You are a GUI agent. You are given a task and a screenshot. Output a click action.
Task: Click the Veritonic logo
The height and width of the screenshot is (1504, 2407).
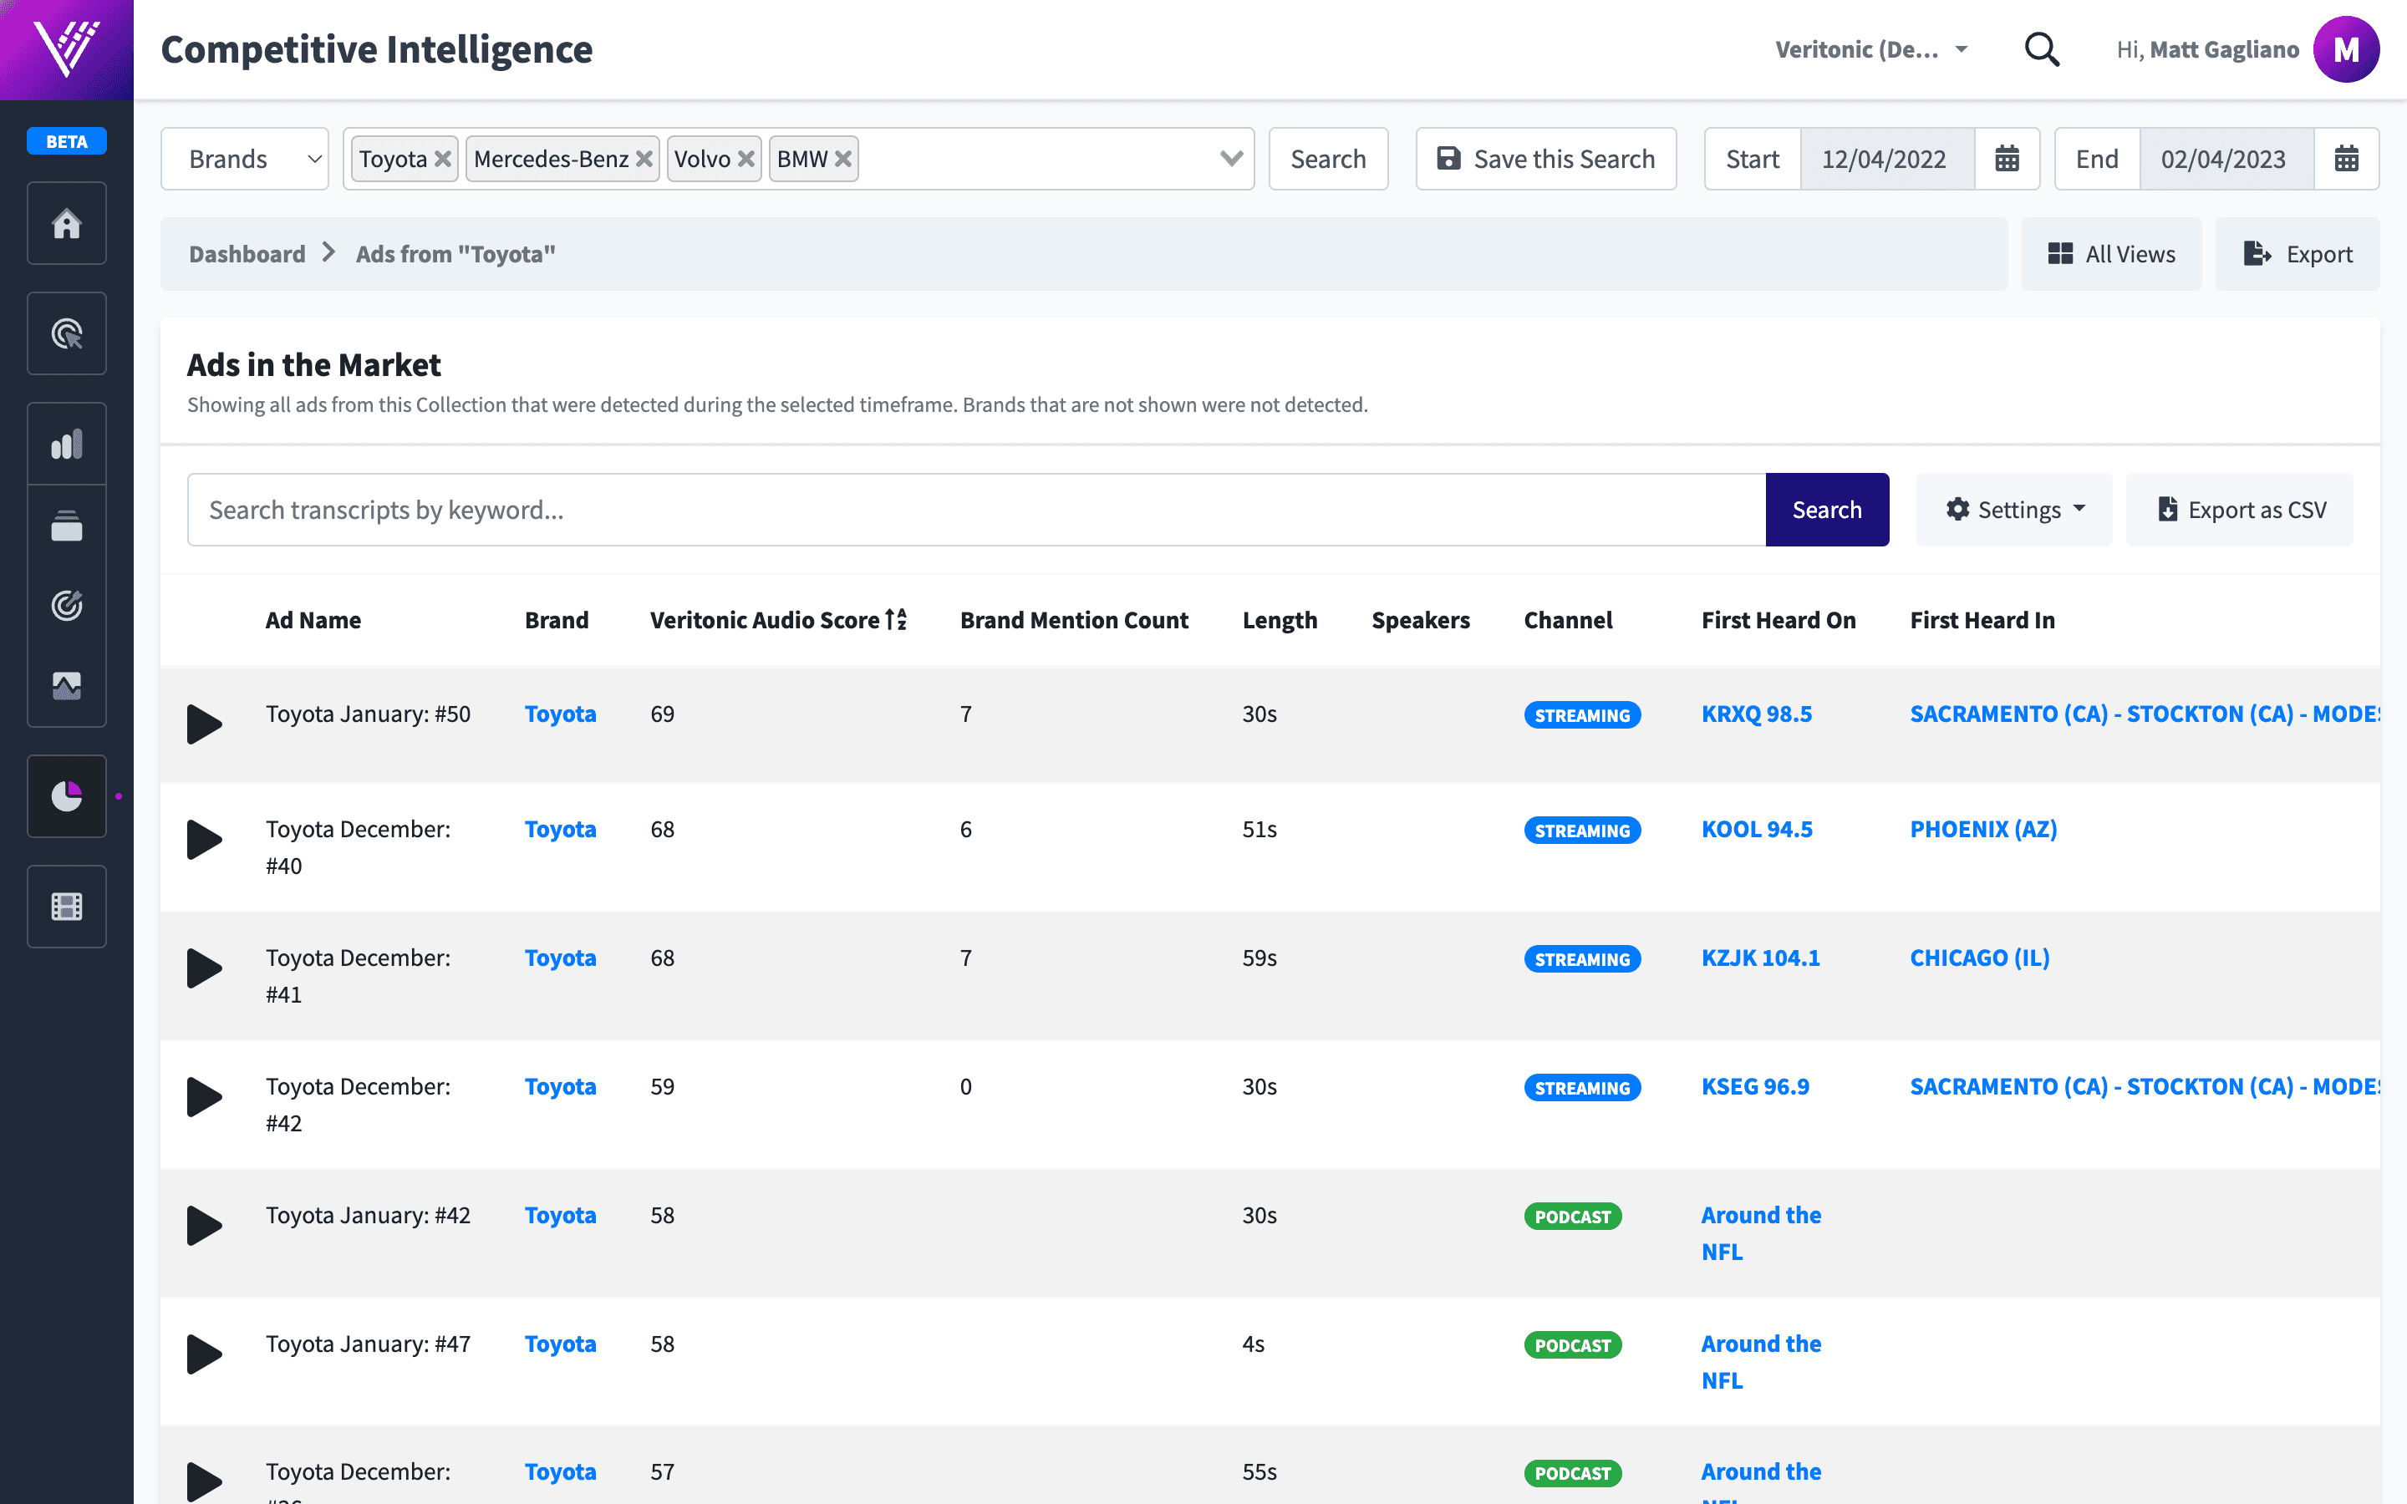(x=67, y=48)
